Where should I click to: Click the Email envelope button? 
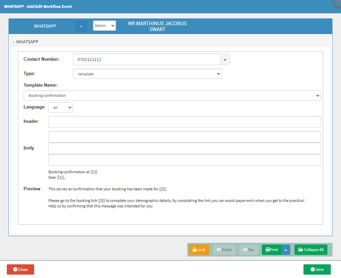[x=224, y=250]
